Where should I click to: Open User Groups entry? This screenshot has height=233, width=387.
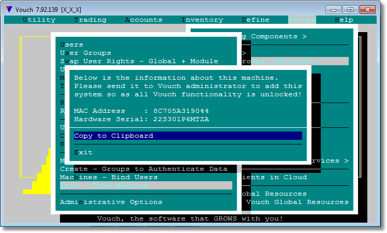(x=85, y=53)
